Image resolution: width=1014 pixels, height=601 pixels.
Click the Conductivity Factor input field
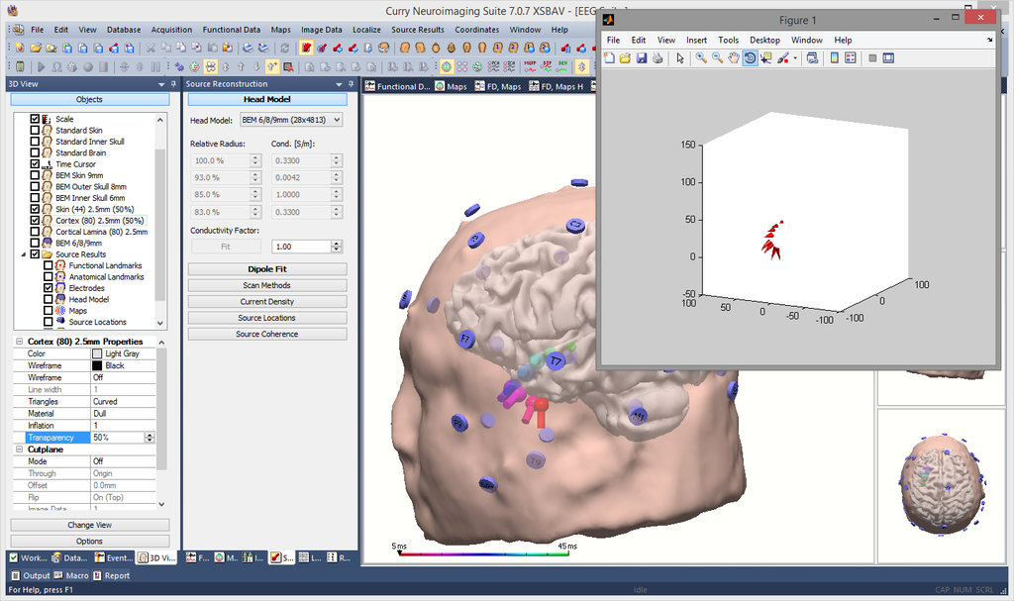coord(301,247)
